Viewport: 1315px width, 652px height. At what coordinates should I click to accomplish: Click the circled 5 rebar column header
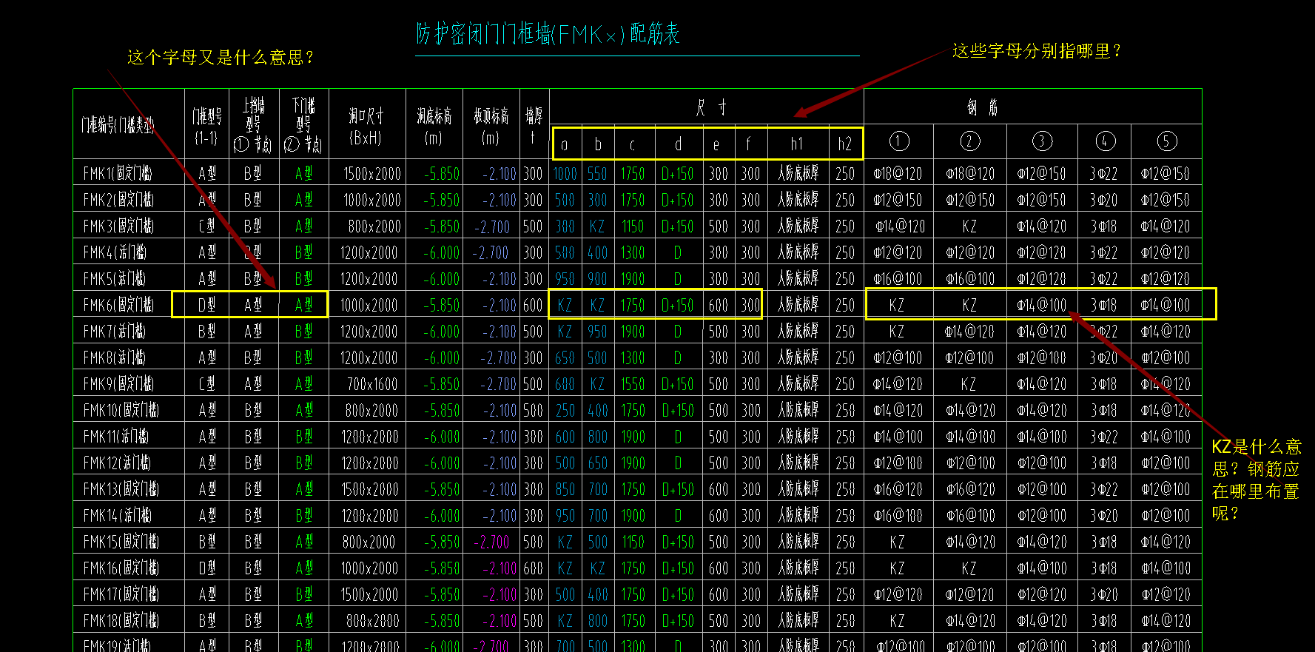1166,141
